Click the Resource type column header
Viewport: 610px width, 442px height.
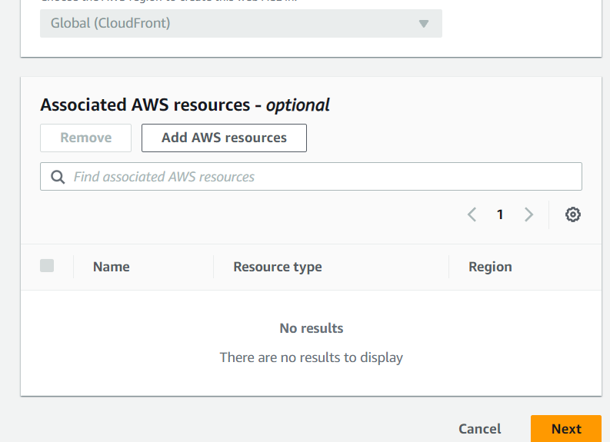(278, 267)
